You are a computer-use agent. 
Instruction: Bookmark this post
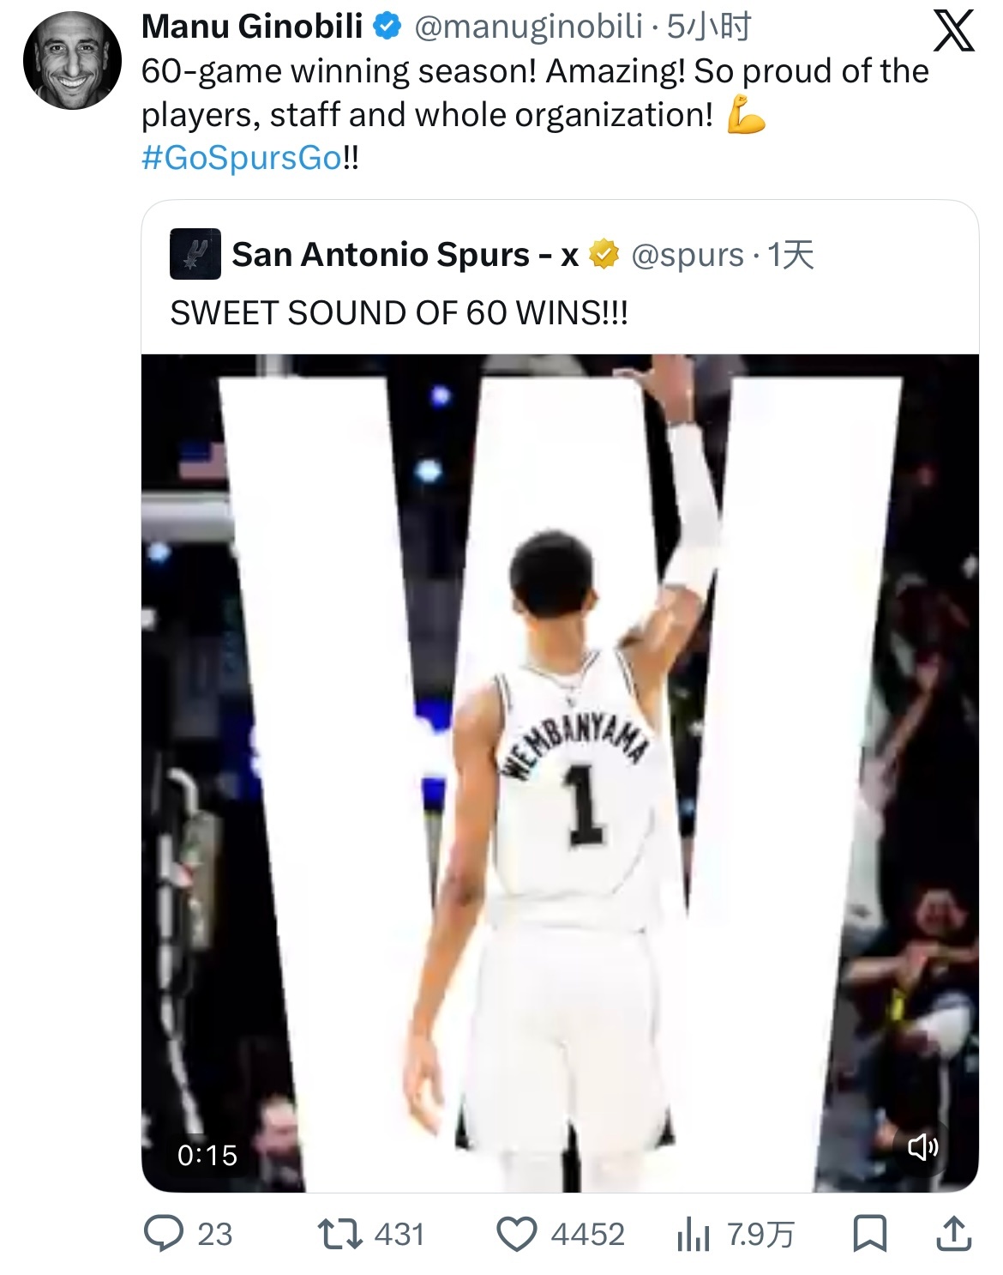point(869,1234)
